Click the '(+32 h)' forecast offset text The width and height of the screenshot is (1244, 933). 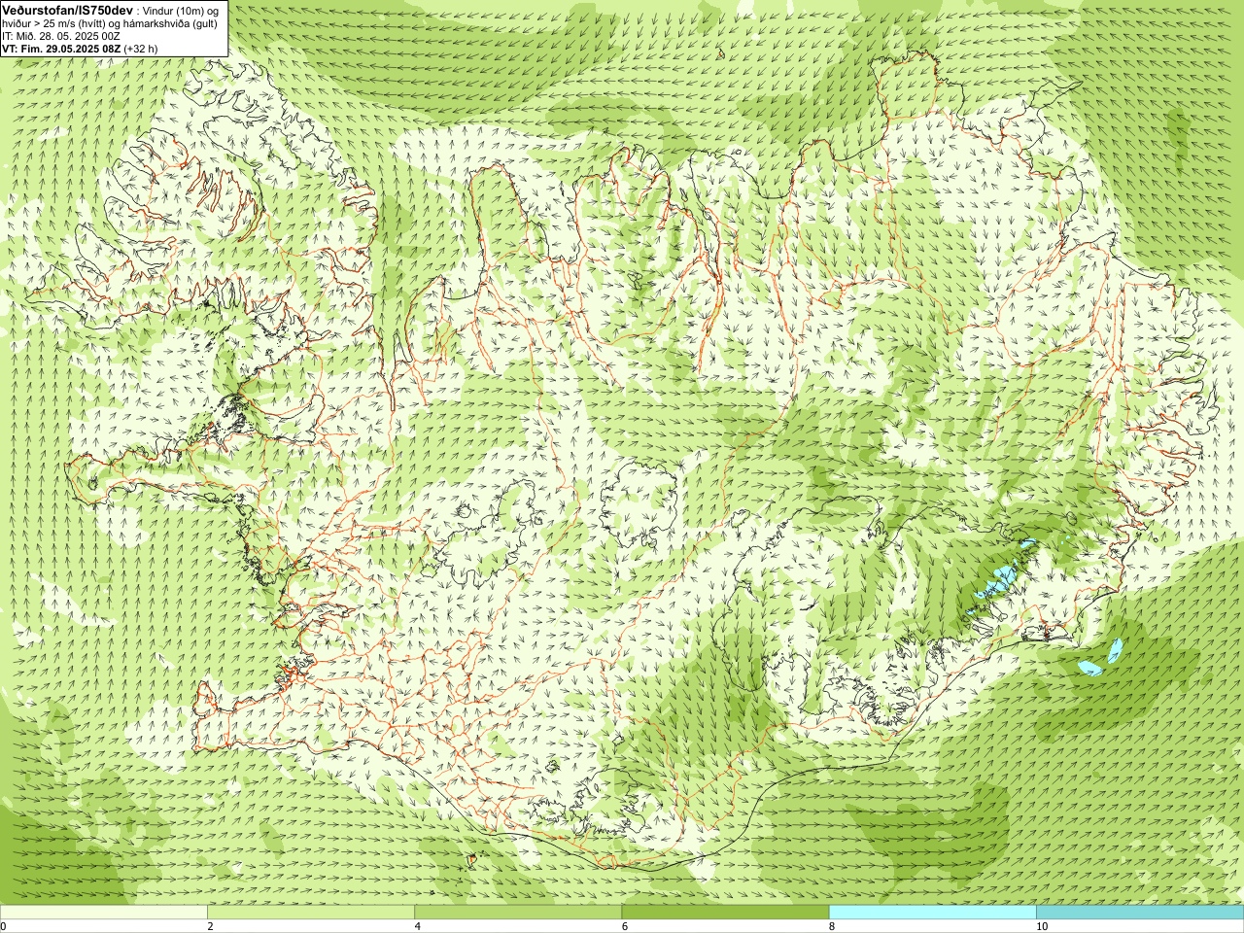pyautogui.click(x=141, y=48)
